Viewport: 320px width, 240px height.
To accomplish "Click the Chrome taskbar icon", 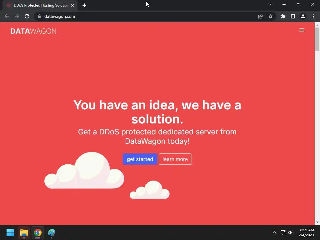I will coord(38,232).
